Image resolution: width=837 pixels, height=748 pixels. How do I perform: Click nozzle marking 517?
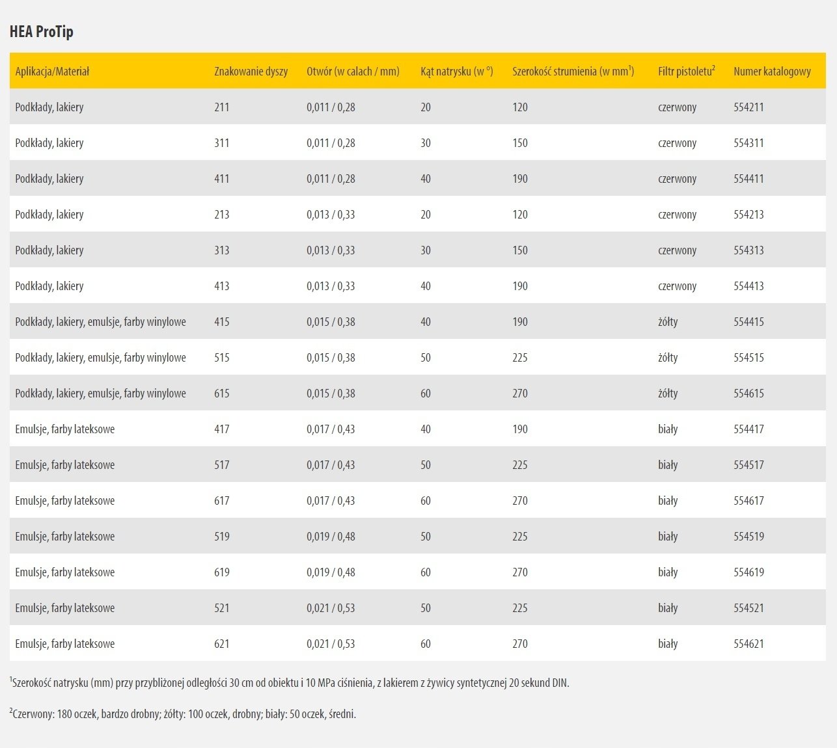(222, 465)
